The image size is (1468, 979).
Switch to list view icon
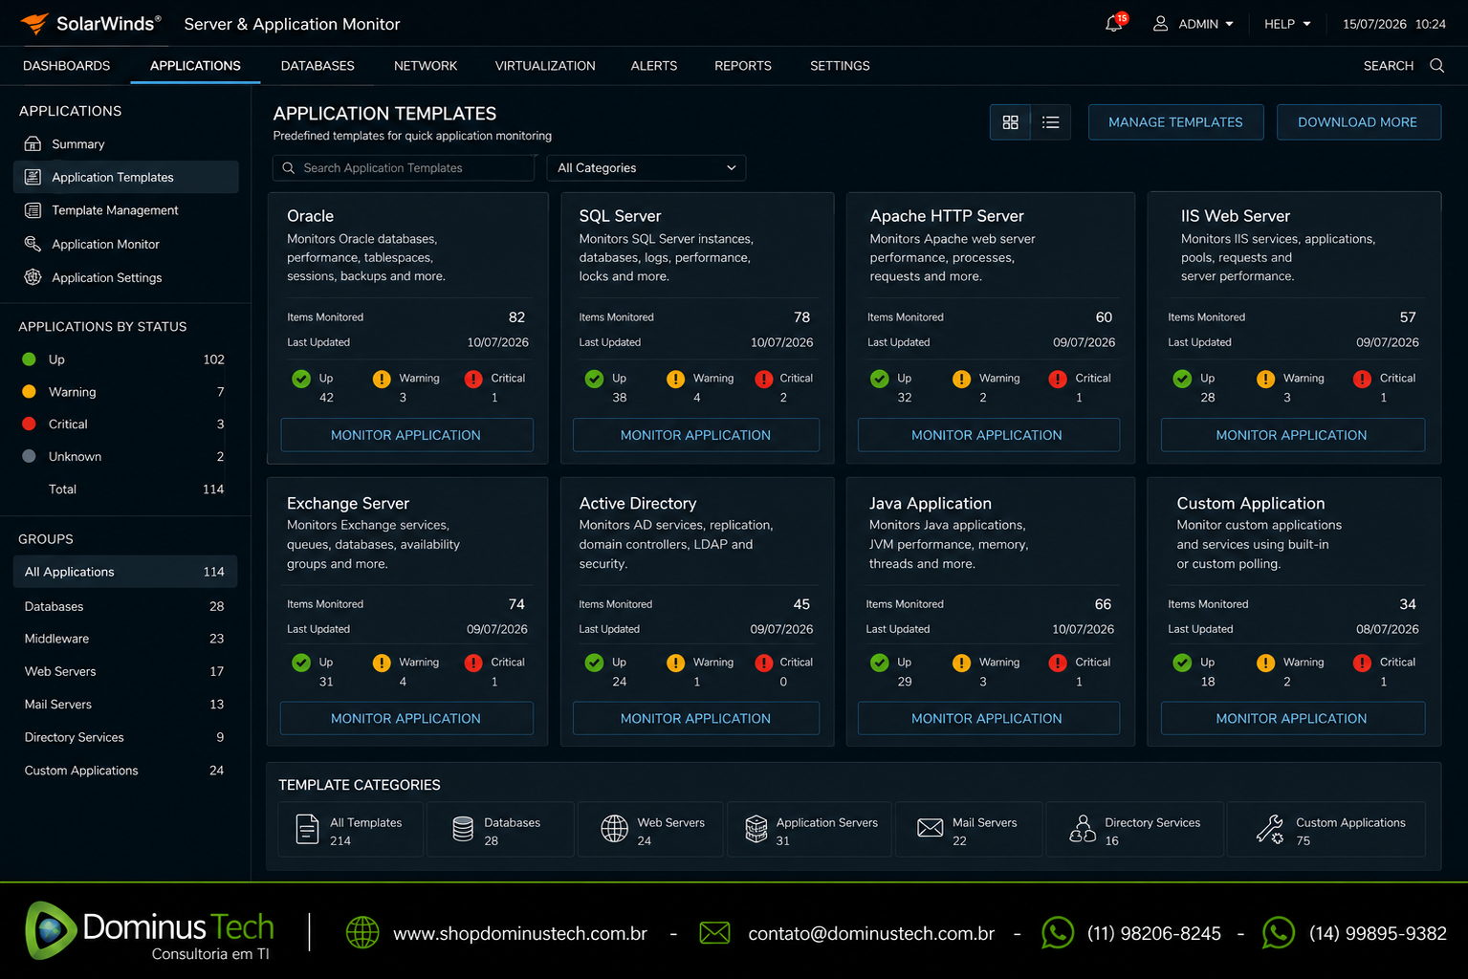click(x=1050, y=122)
